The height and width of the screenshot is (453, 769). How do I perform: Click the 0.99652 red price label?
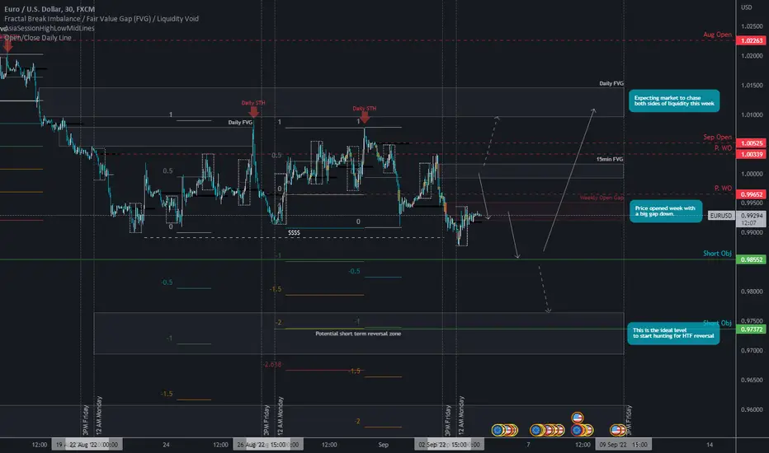point(752,194)
